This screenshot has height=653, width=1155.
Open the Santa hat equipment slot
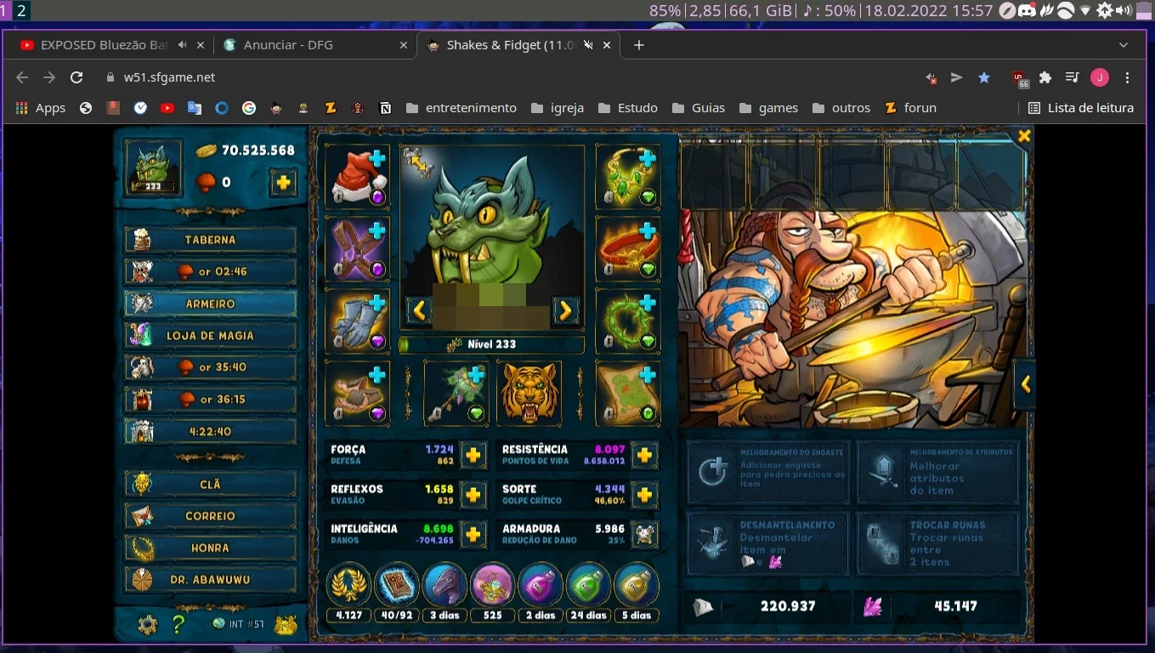[357, 176]
